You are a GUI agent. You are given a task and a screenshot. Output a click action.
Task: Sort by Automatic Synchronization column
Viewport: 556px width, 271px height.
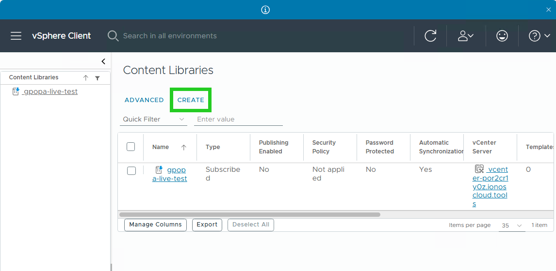pyautogui.click(x=441, y=147)
